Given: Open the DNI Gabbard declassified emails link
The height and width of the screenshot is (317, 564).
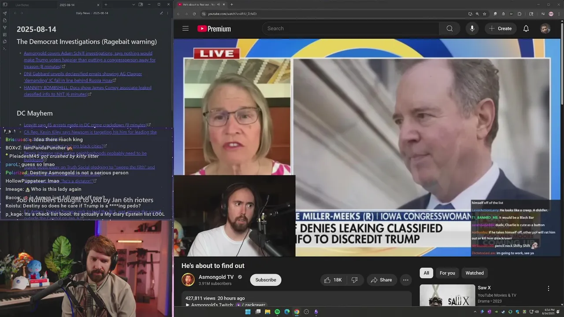Looking at the screenshot, I should (x=83, y=77).
